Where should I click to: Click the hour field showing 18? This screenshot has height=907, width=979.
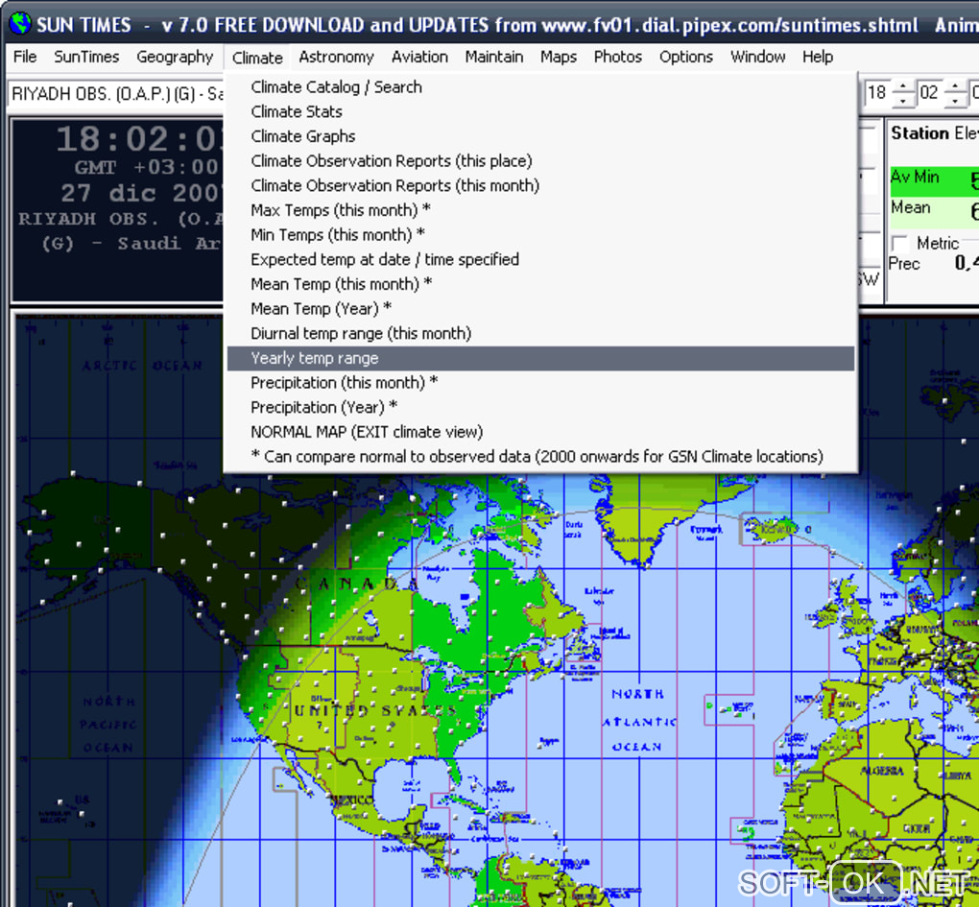[x=878, y=94]
